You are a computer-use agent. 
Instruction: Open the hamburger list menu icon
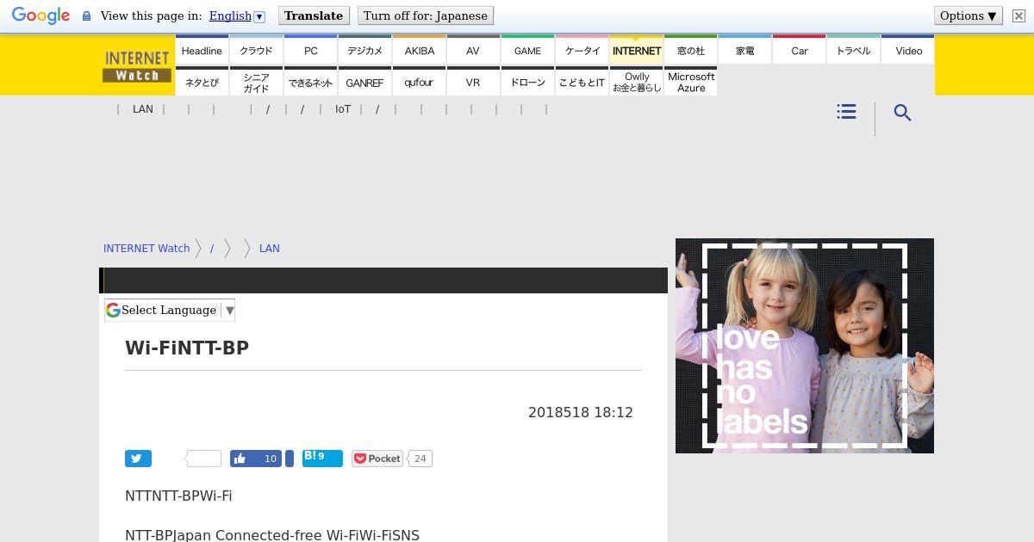tap(846, 112)
